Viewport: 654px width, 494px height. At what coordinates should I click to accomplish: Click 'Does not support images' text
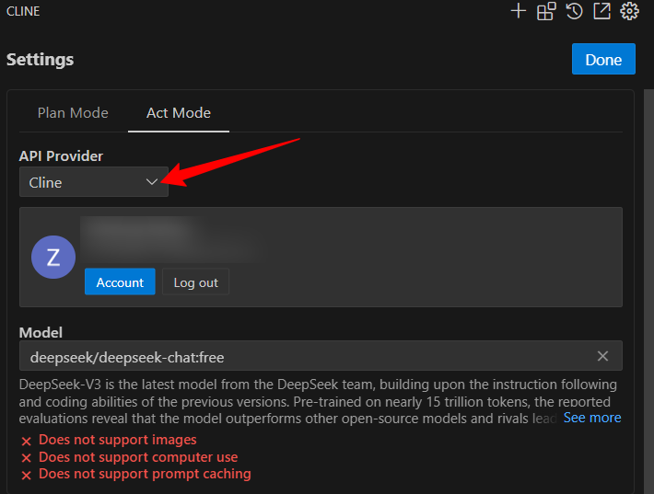[x=118, y=440]
